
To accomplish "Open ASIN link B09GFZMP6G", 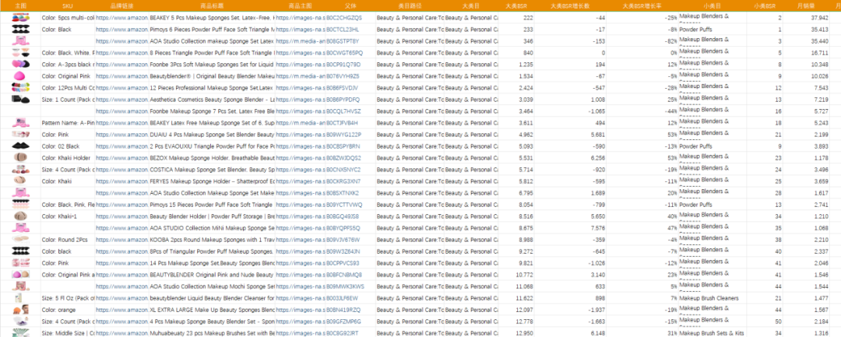I will [344, 321].
